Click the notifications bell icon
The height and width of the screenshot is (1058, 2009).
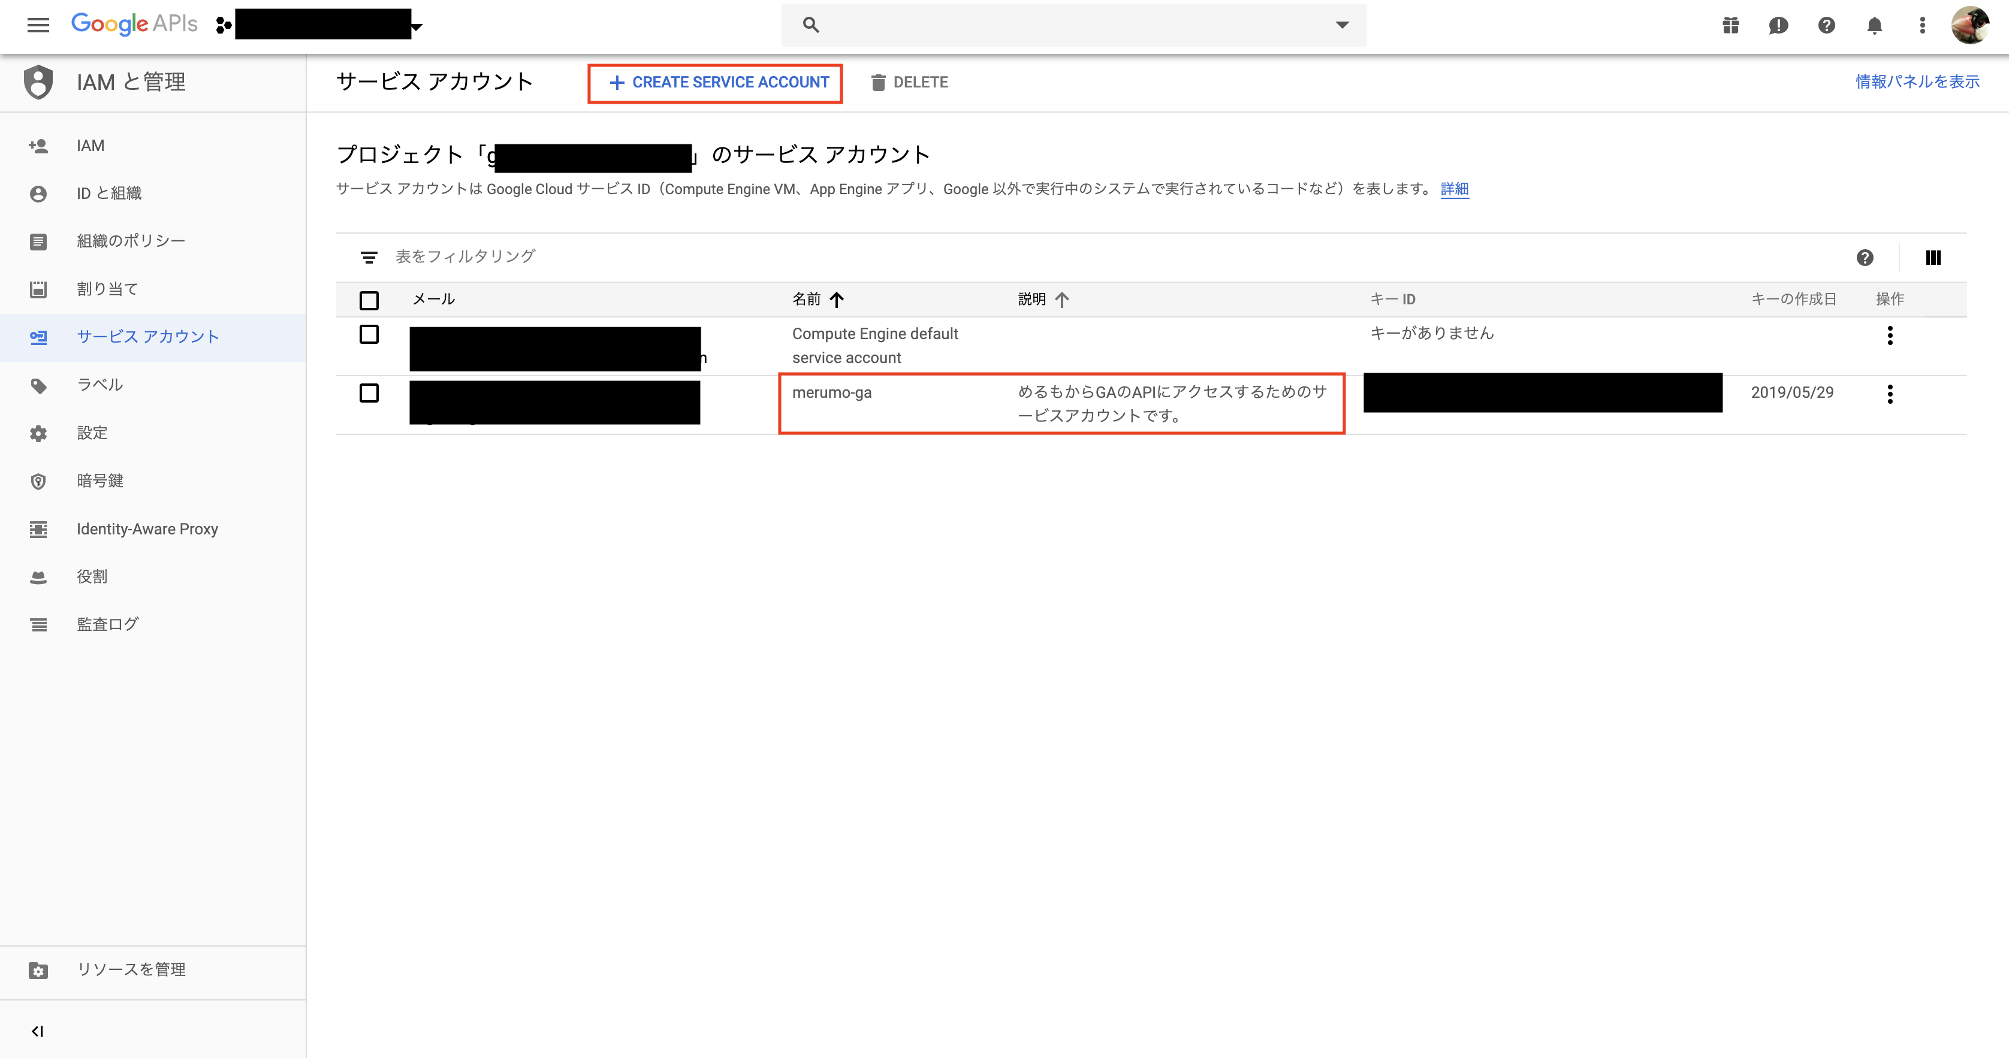[x=1874, y=26]
